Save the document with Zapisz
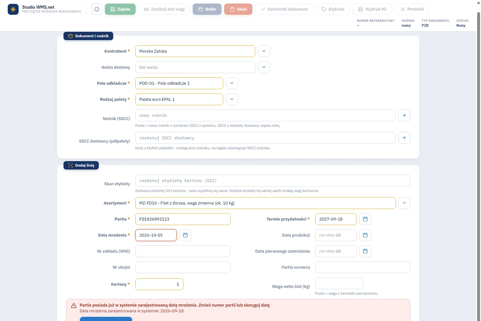Viewport: 481px width, 321px height. point(120,9)
